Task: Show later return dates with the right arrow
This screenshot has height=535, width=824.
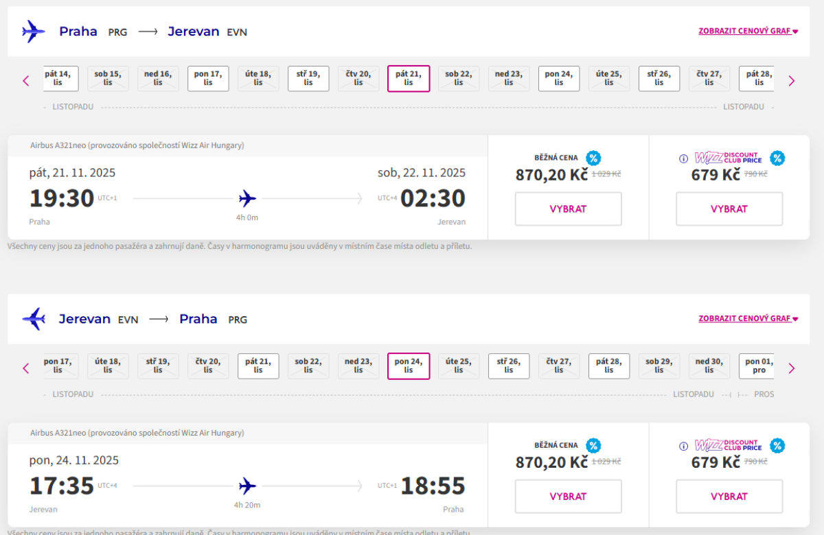Action: tap(791, 368)
